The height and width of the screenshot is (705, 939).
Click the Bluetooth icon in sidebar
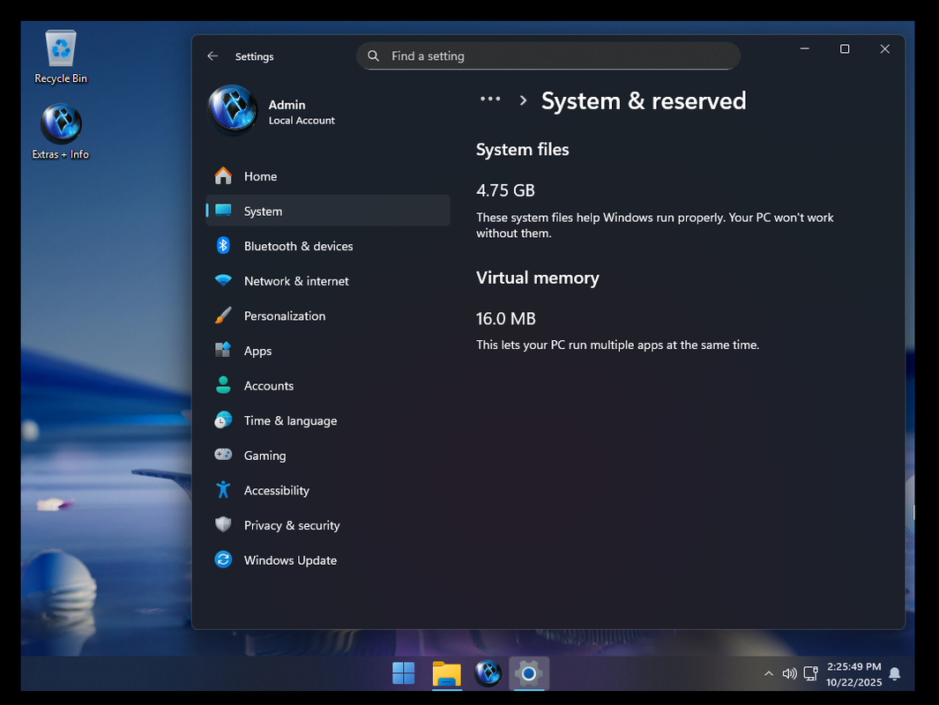coord(223,245)
